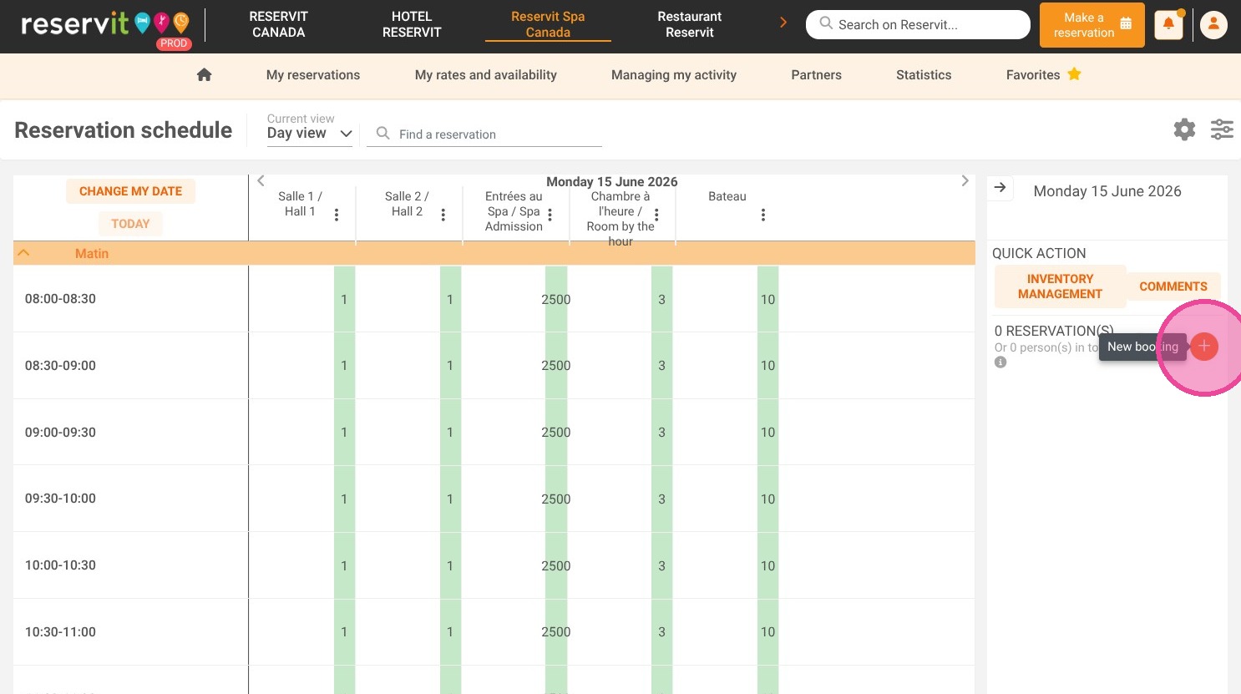
Task: Open Partners menu
Action: pyautogui.click(x=816, y=75)
